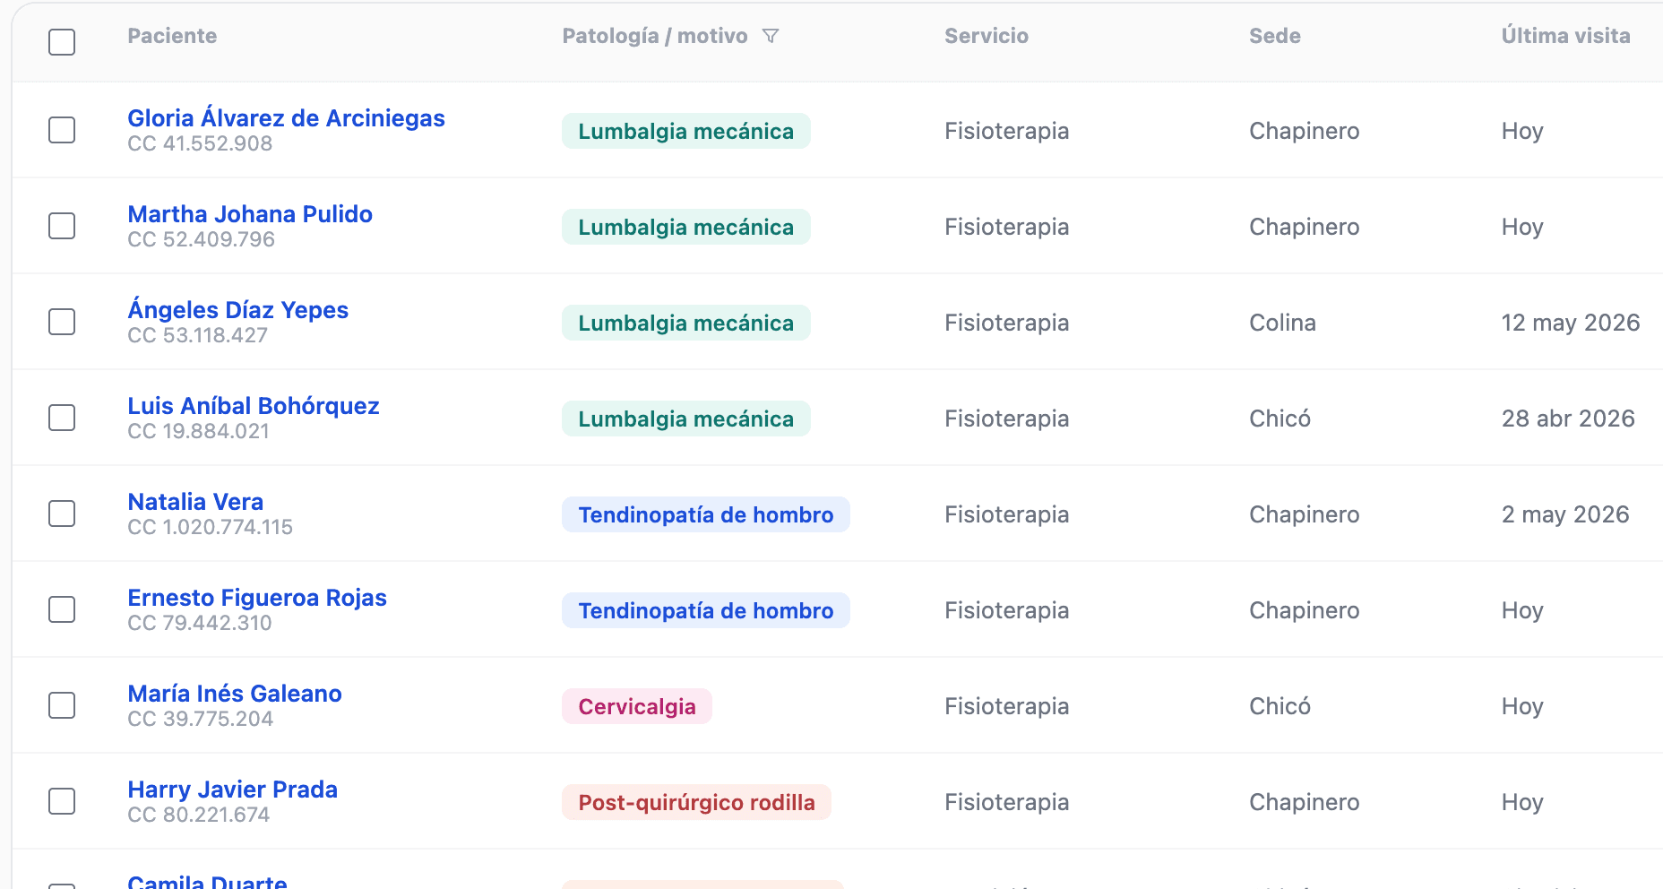Check Harry Javier Prada's row checkbox
Viewport: 1663px width, 889px height.
(x=62, y=801)
